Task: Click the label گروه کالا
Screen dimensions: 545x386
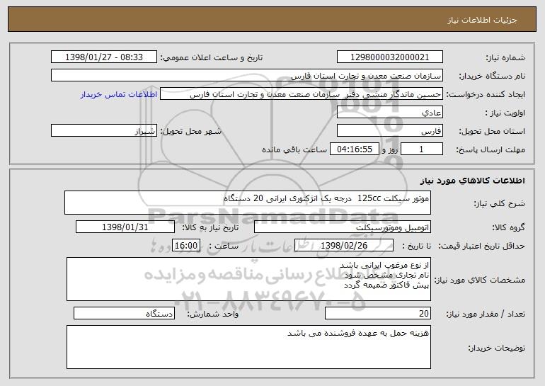Action: coord(508,227)
